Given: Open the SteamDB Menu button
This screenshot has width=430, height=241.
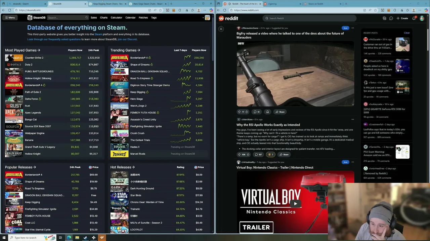Looking at the screenshot, I should pyautogui.click(x=10, y=17).
